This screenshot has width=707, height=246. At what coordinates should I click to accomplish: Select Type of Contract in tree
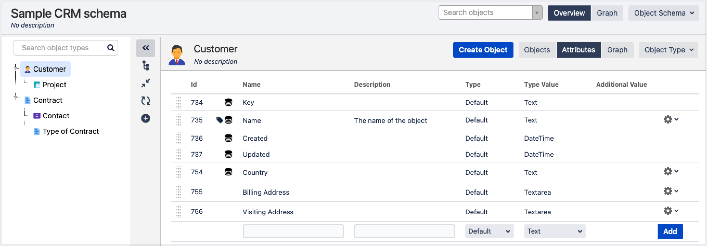pos(70,132)
